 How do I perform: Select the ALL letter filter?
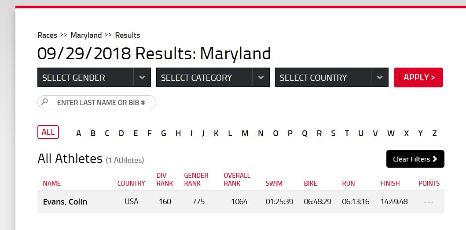click(48, 132)
